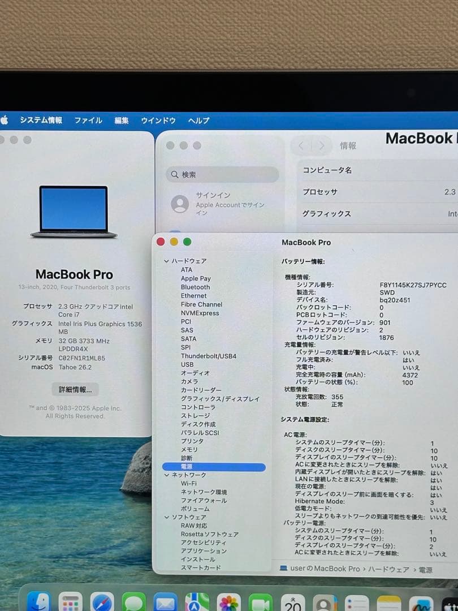Open Mail from the Dock
Screen dimensions: 458x611
(165, 601)
